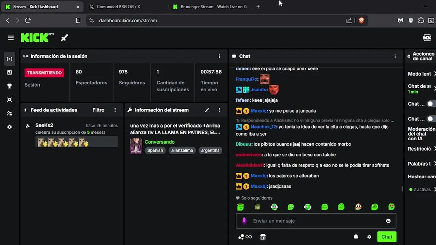The height and width of the screenshot is (245, 436).
Task: Open the three-dot menu of Feed de actividades
Action: tap(115, 110)
